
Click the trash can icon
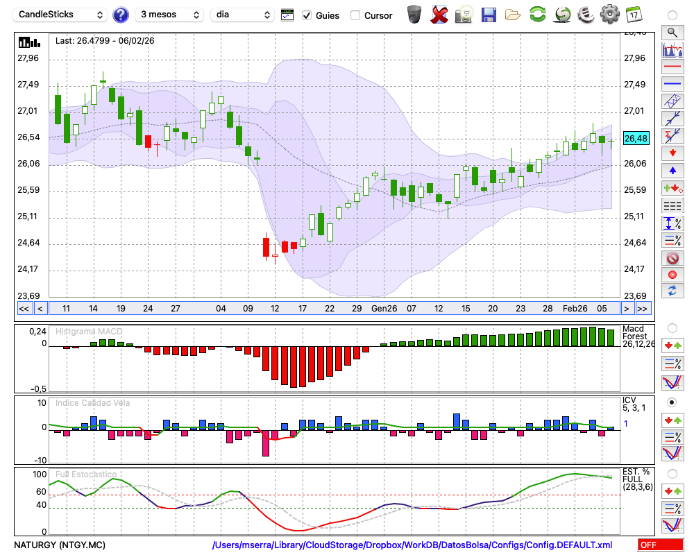pos(414,14)
